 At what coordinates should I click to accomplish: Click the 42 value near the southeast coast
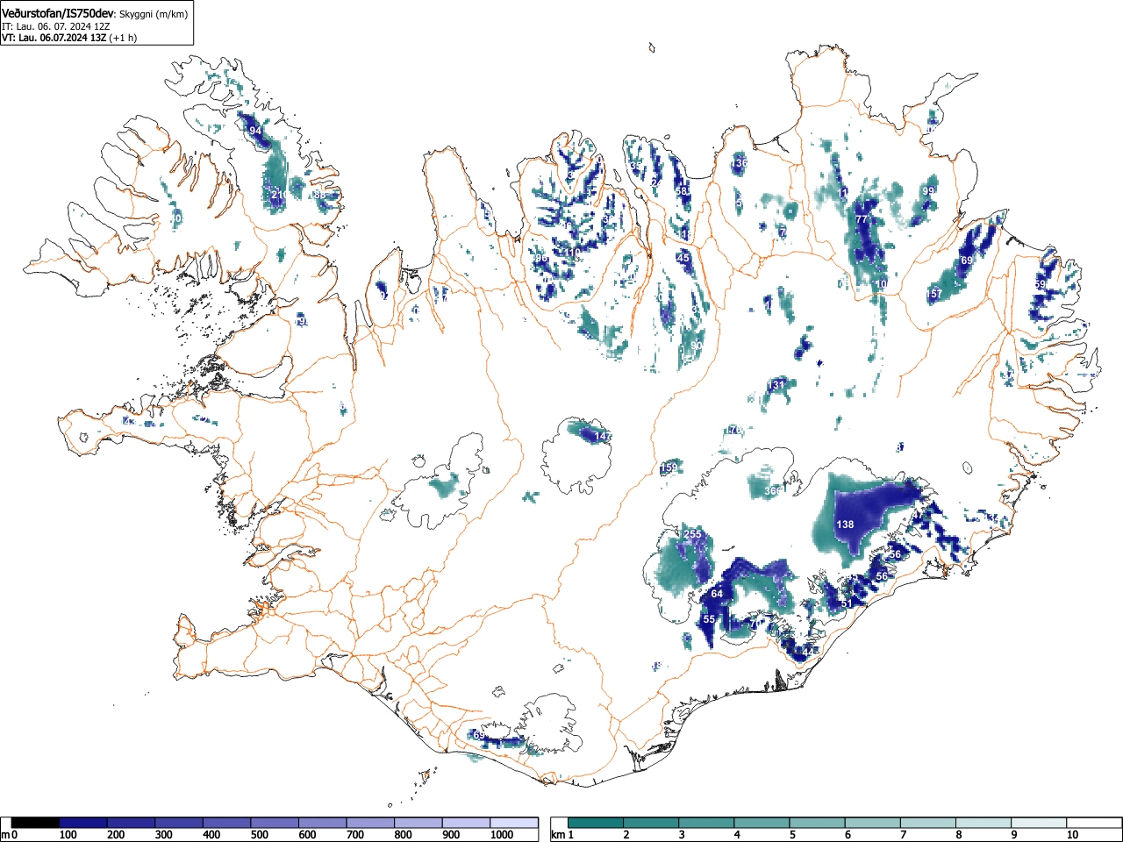coord(808,653)
